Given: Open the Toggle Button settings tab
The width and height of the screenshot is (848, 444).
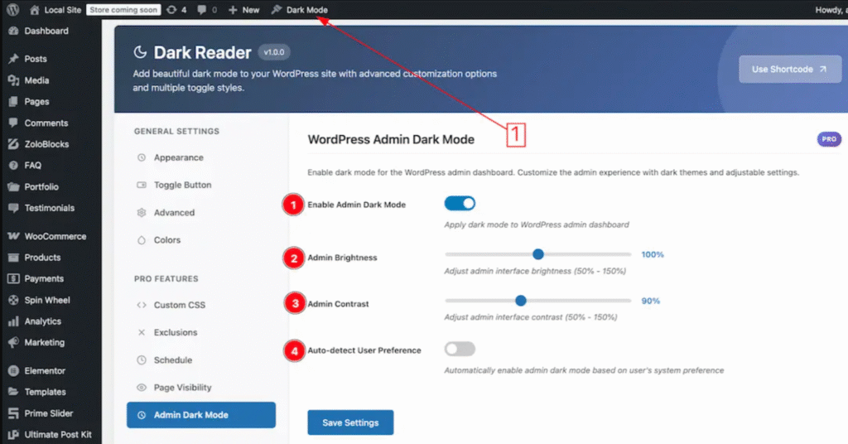Looking at the screenshot, I should point(201,185).
